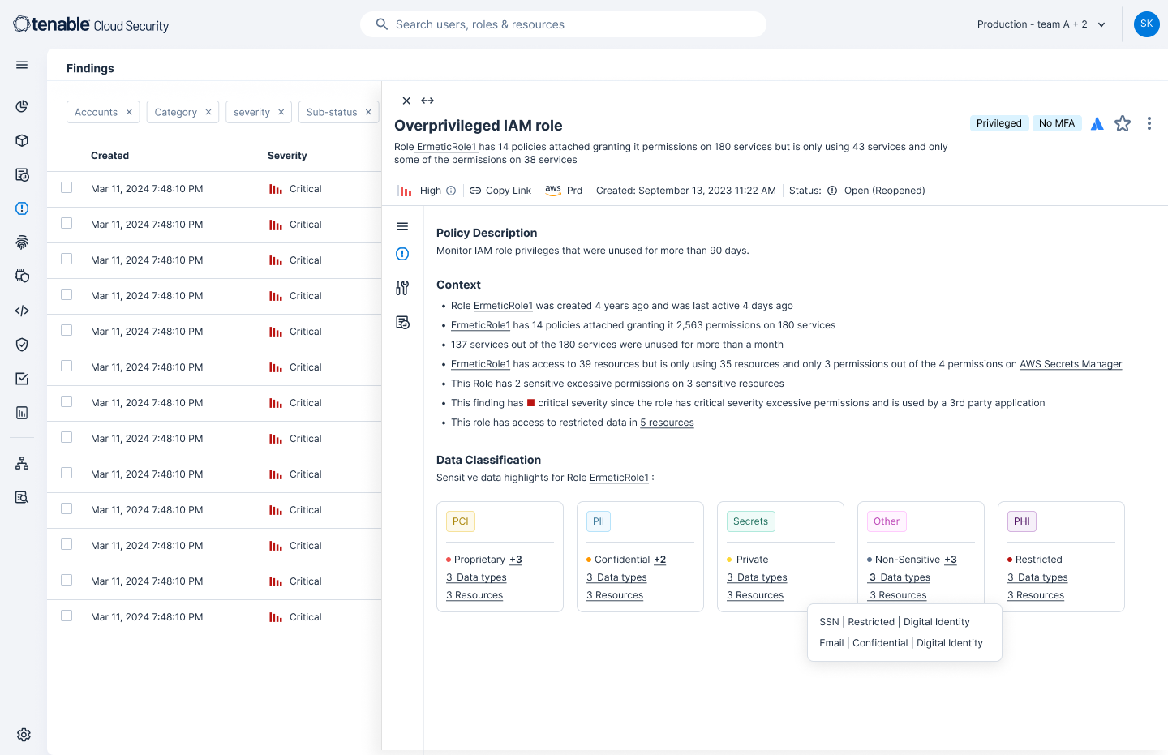Open the hamburger navigation menu
Viewport: 1168px width, 755px height.
tap(22, 65)
